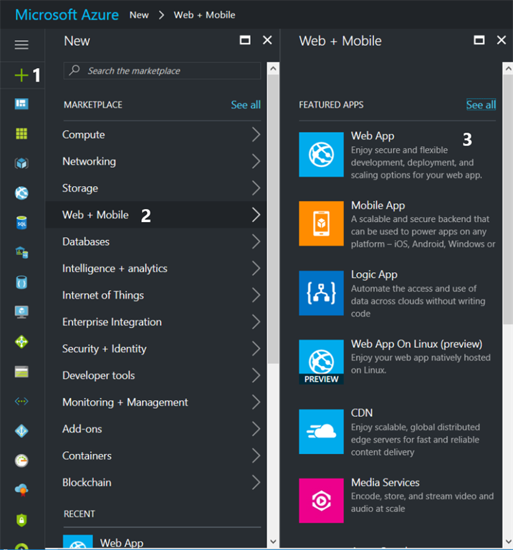Open Web App On Linux (preview) title
This screenshot has width=513, height=550.
click(x=416, y=344)
